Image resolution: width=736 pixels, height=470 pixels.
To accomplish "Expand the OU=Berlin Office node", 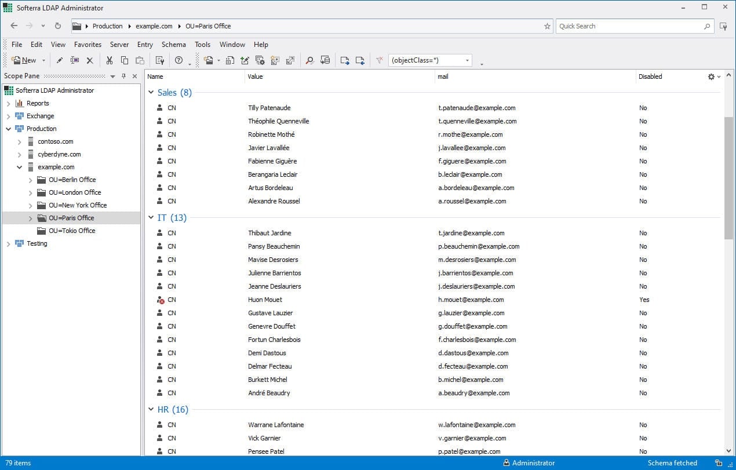I will pyautogui.click(x=30, y=180).
